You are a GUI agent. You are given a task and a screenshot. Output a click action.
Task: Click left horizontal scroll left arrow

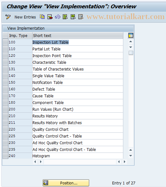coord(35,162)
